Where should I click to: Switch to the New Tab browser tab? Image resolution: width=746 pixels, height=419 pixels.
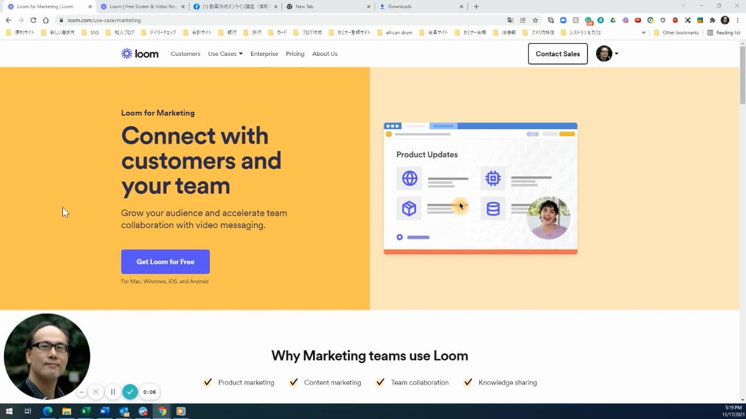(x=328, y=6)
